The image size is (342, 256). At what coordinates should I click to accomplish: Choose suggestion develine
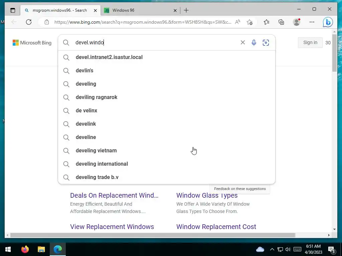(x=167, y=137)
